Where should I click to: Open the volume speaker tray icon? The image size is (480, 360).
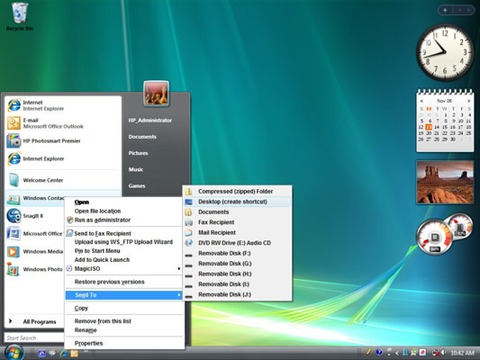(x=444, y=353)
